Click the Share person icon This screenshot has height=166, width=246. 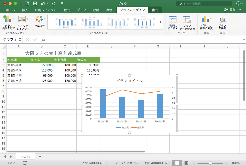tap(226, 10)
